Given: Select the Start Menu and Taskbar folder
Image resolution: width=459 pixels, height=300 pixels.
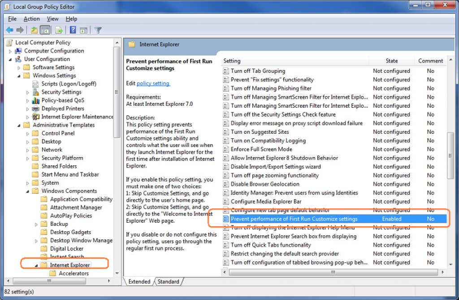Looking at the screenshot, I should point(70,175).
